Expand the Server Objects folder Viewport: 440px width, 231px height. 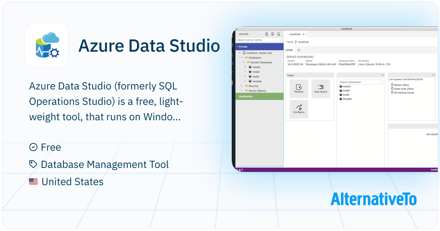point(242,91)
